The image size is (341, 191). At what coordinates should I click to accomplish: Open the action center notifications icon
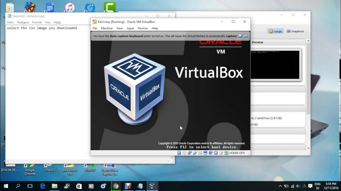(x=310, y=186)
